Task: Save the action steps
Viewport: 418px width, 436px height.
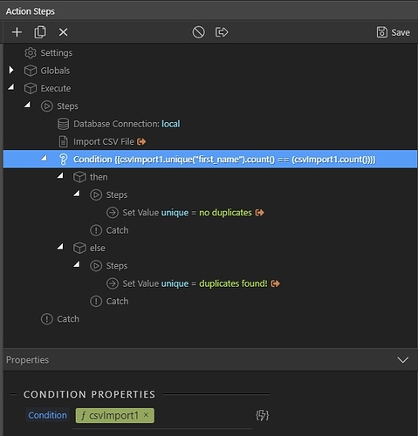Action: 393,32
